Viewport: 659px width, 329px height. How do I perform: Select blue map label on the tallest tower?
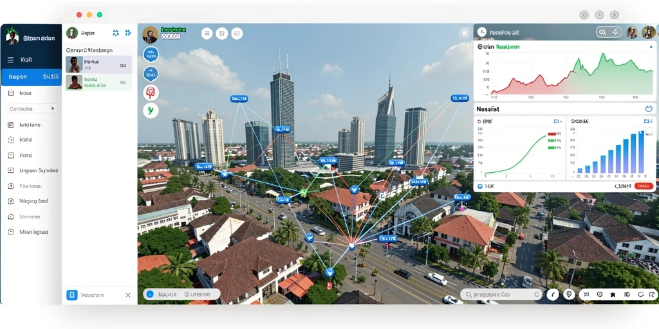click(282, 130)
